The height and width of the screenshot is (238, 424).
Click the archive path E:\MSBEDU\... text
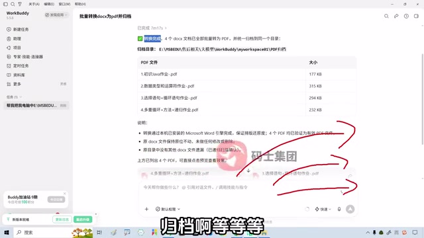pos(223,49)
